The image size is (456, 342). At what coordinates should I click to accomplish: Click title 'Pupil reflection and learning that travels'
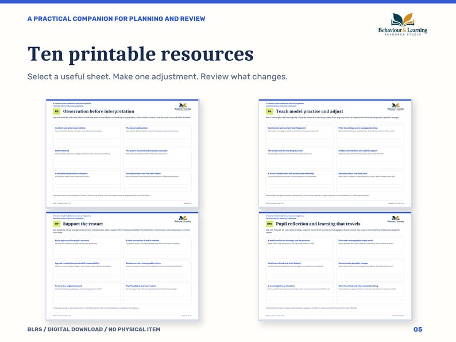(318, 224)
